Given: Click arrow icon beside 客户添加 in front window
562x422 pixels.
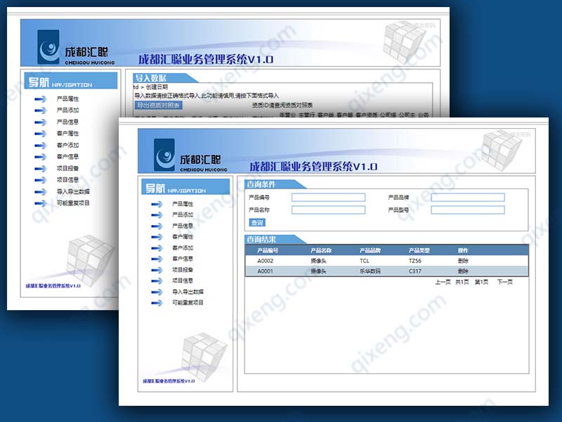Looking at the screenshot, I should point(157,248).
